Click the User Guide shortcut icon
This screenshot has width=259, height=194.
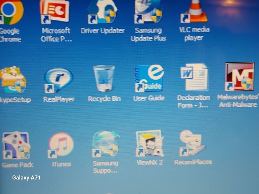tap(149, 78)
